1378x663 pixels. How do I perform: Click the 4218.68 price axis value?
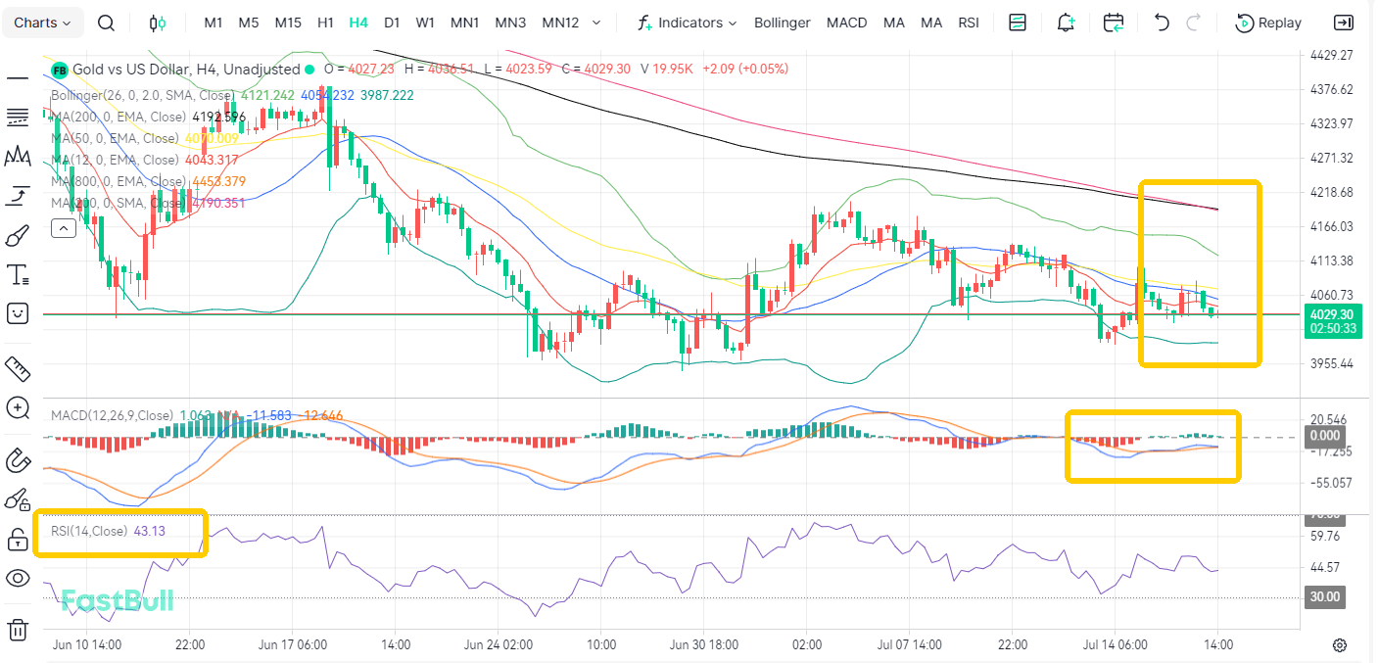pos(1331,192)
